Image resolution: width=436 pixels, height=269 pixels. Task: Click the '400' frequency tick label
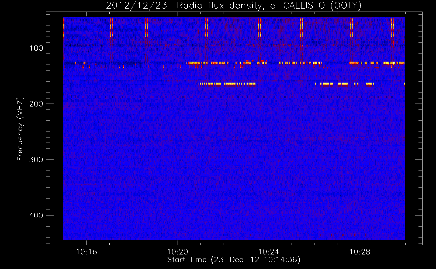pyautogui.click(x=36, y=215)
